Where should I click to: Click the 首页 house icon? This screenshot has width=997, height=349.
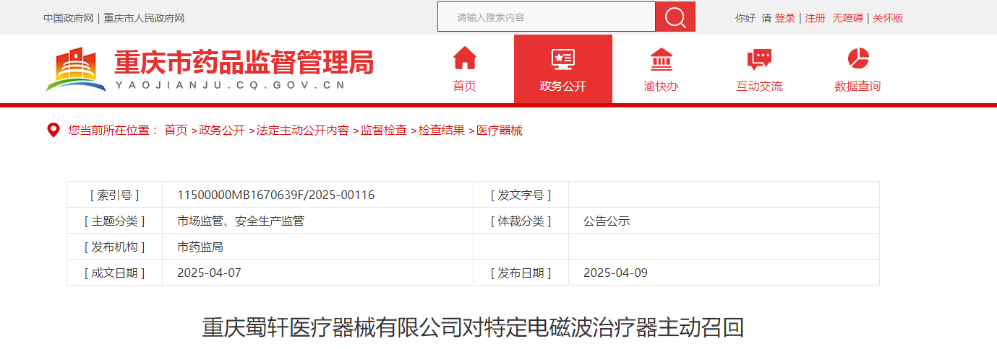click(464, 58)
